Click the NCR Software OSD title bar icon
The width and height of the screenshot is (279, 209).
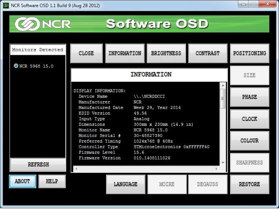[6, 5]
